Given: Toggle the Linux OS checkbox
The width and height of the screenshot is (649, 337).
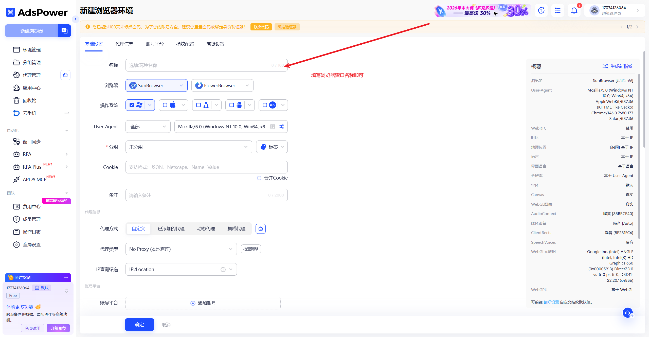Looking at the screenshot, I should pyautogui.click(x=199, y=105).
